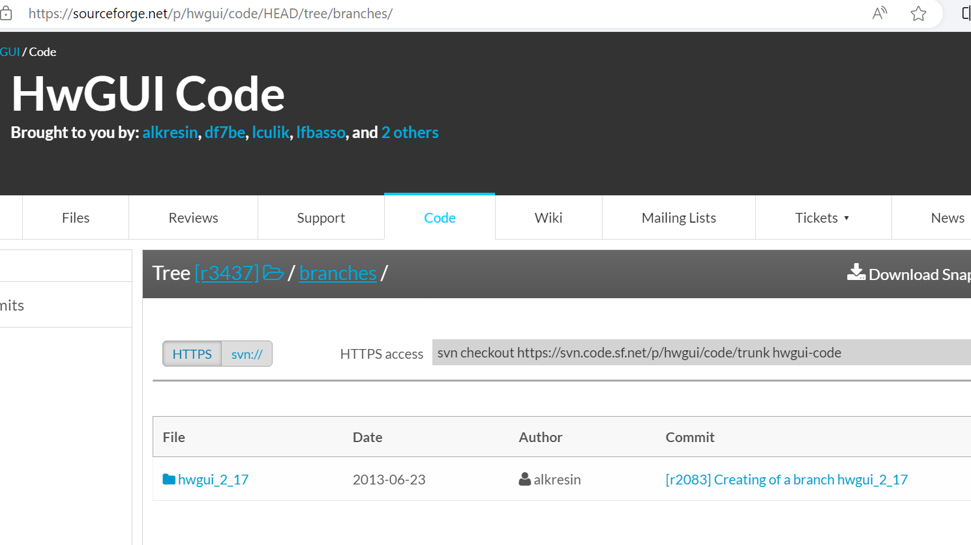The image size is (971, 545).
Task: Show the 2 others contributors link
Action: pyautogui.click(x=410, y=132)
